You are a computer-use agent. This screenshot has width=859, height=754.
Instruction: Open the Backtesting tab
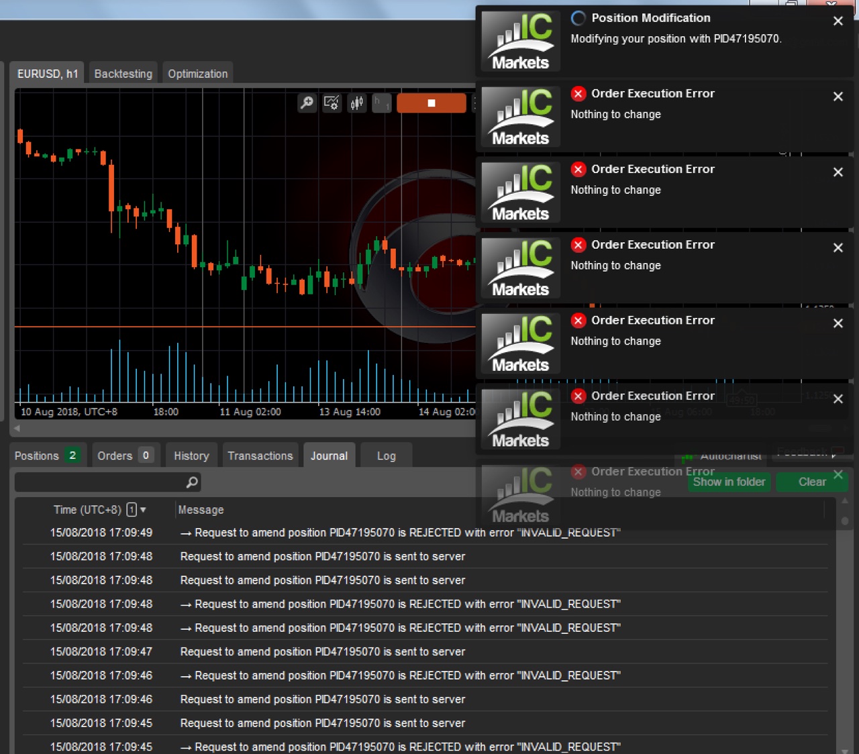[123, 74]
